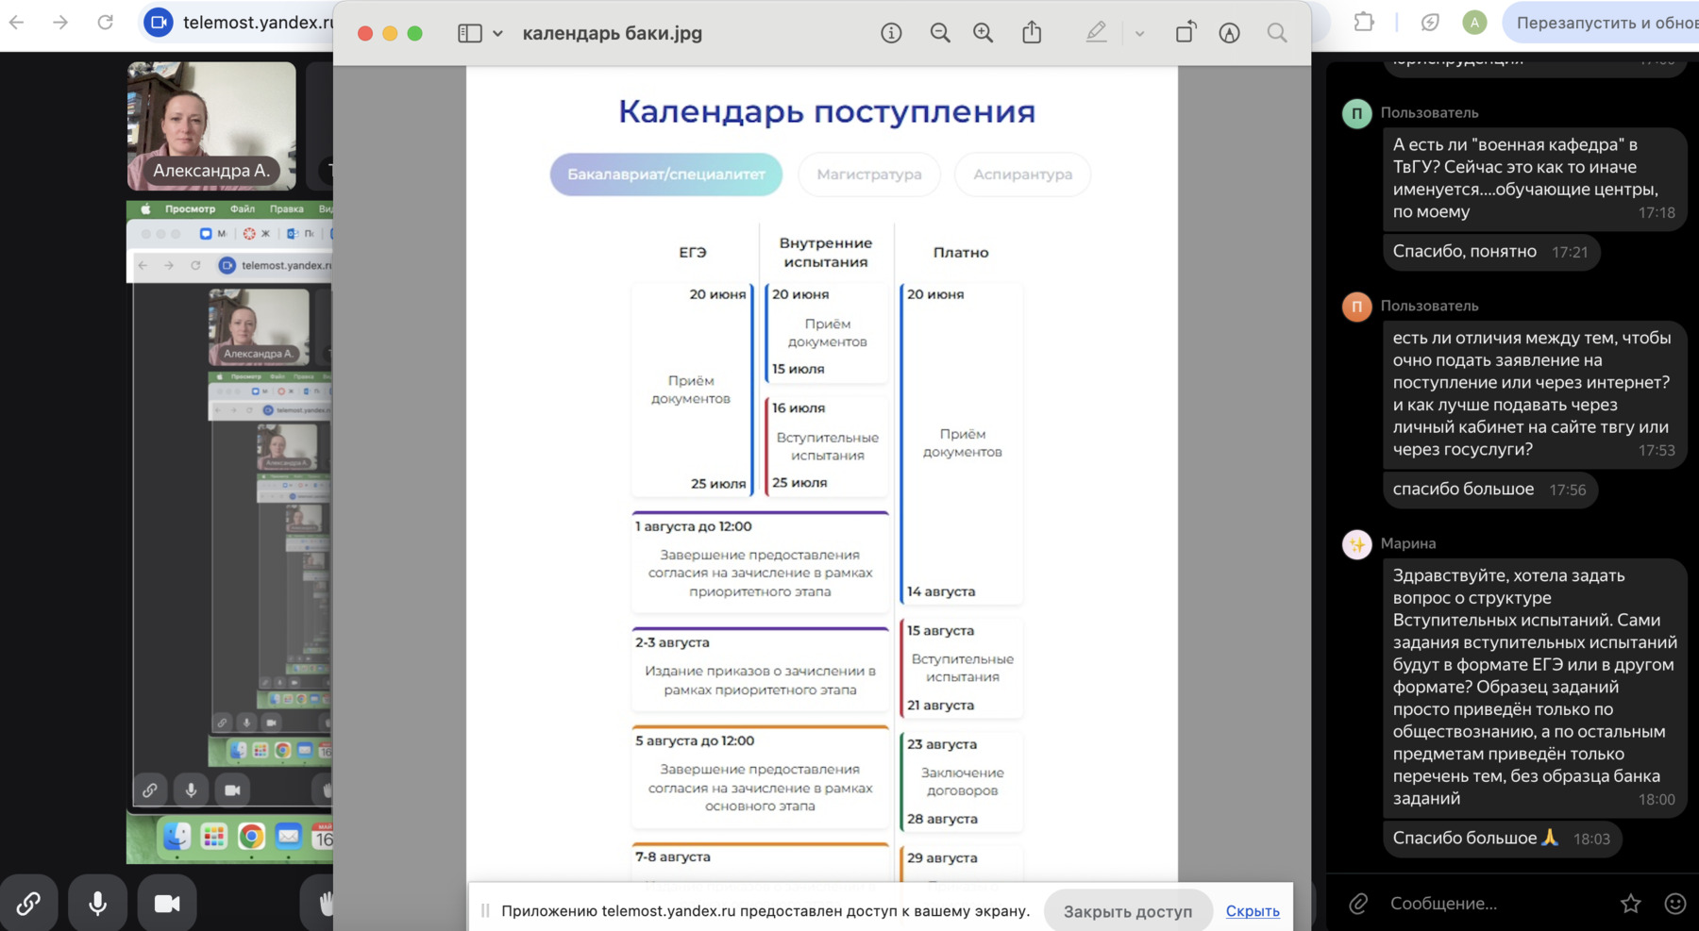This screenshot has width=1699, height=931.
Task: Open Просмотр menu in shared screen
Action: (190, 208)
